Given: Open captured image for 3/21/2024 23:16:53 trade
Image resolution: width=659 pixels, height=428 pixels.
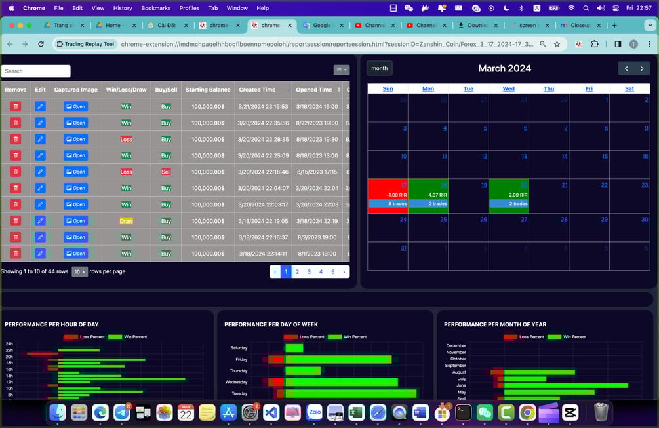Looking at the screenshot, I should click(75, 107).
